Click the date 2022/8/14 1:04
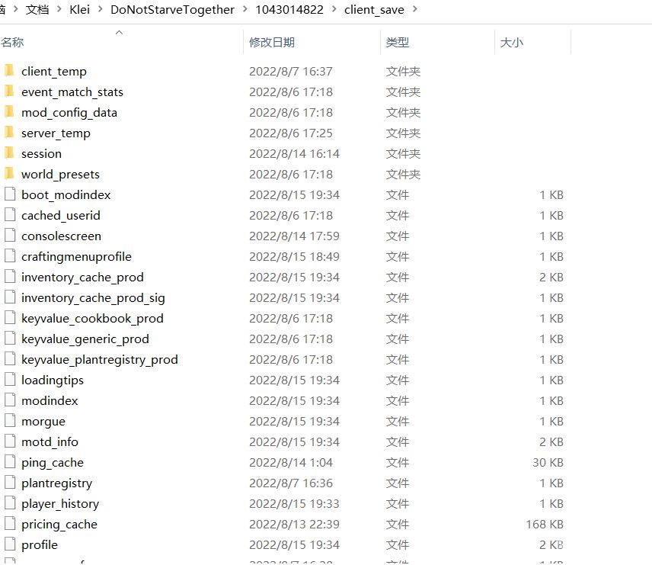Image resolution: width=652 pixels, height=565 pixels. coord(291,462)
